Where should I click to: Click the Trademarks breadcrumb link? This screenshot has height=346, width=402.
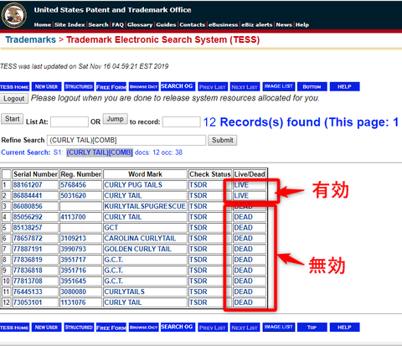(31, 39)
